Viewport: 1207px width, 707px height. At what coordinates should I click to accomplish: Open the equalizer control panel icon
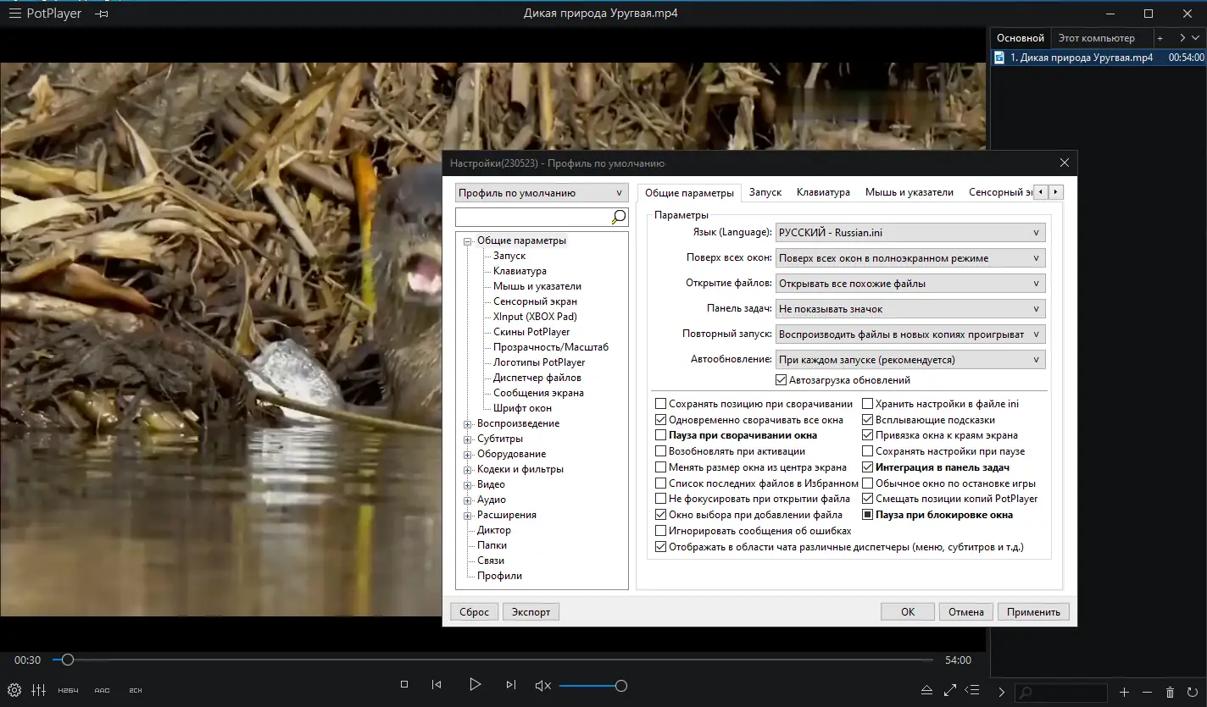point(38,690)
